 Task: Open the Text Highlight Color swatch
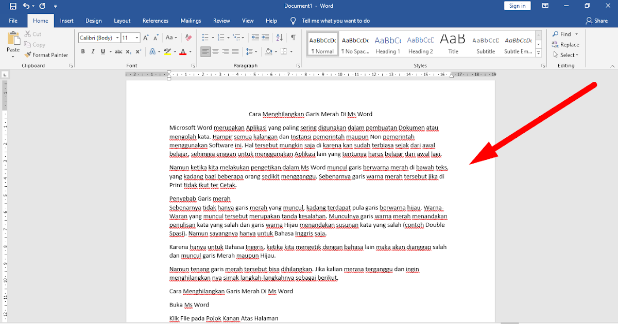click(x=168, y=51)
